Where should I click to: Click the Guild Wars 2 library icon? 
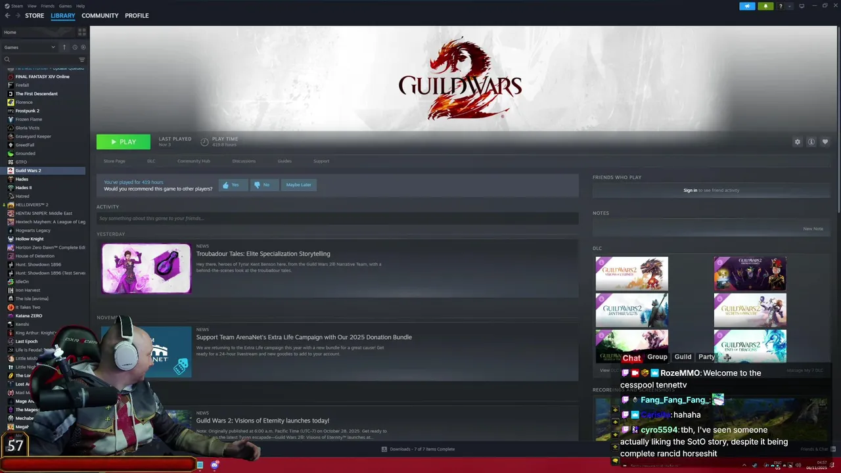pyautogui.click(x=11, y=171)
